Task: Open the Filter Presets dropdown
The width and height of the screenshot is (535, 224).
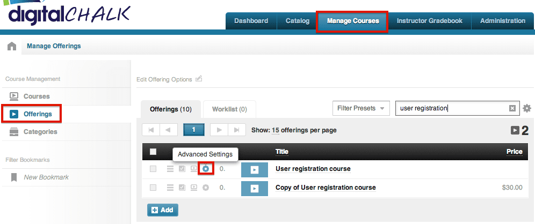Action: click(x=361, y=108)
